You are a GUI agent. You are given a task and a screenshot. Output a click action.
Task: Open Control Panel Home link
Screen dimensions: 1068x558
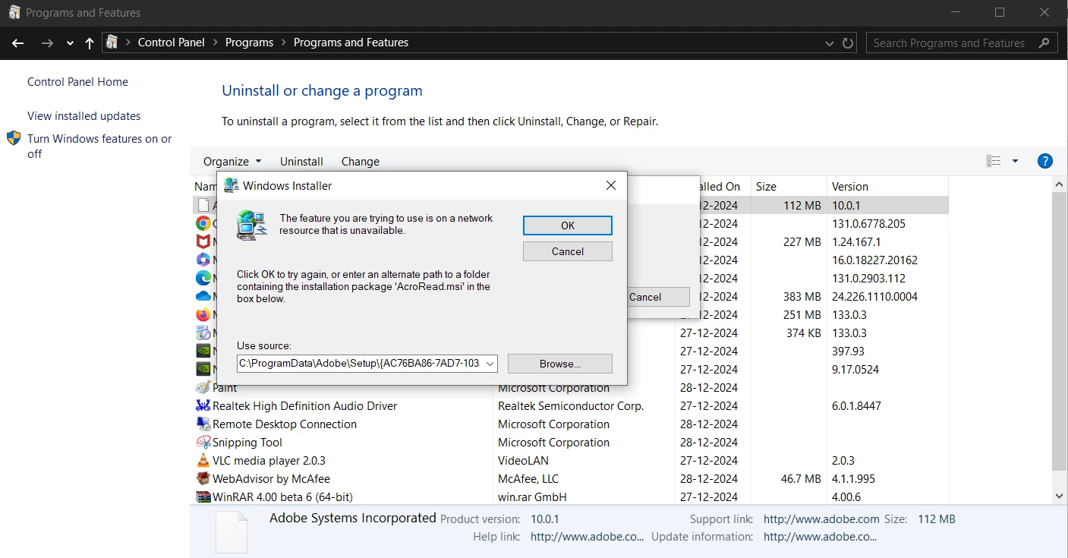tap(77, 82)
